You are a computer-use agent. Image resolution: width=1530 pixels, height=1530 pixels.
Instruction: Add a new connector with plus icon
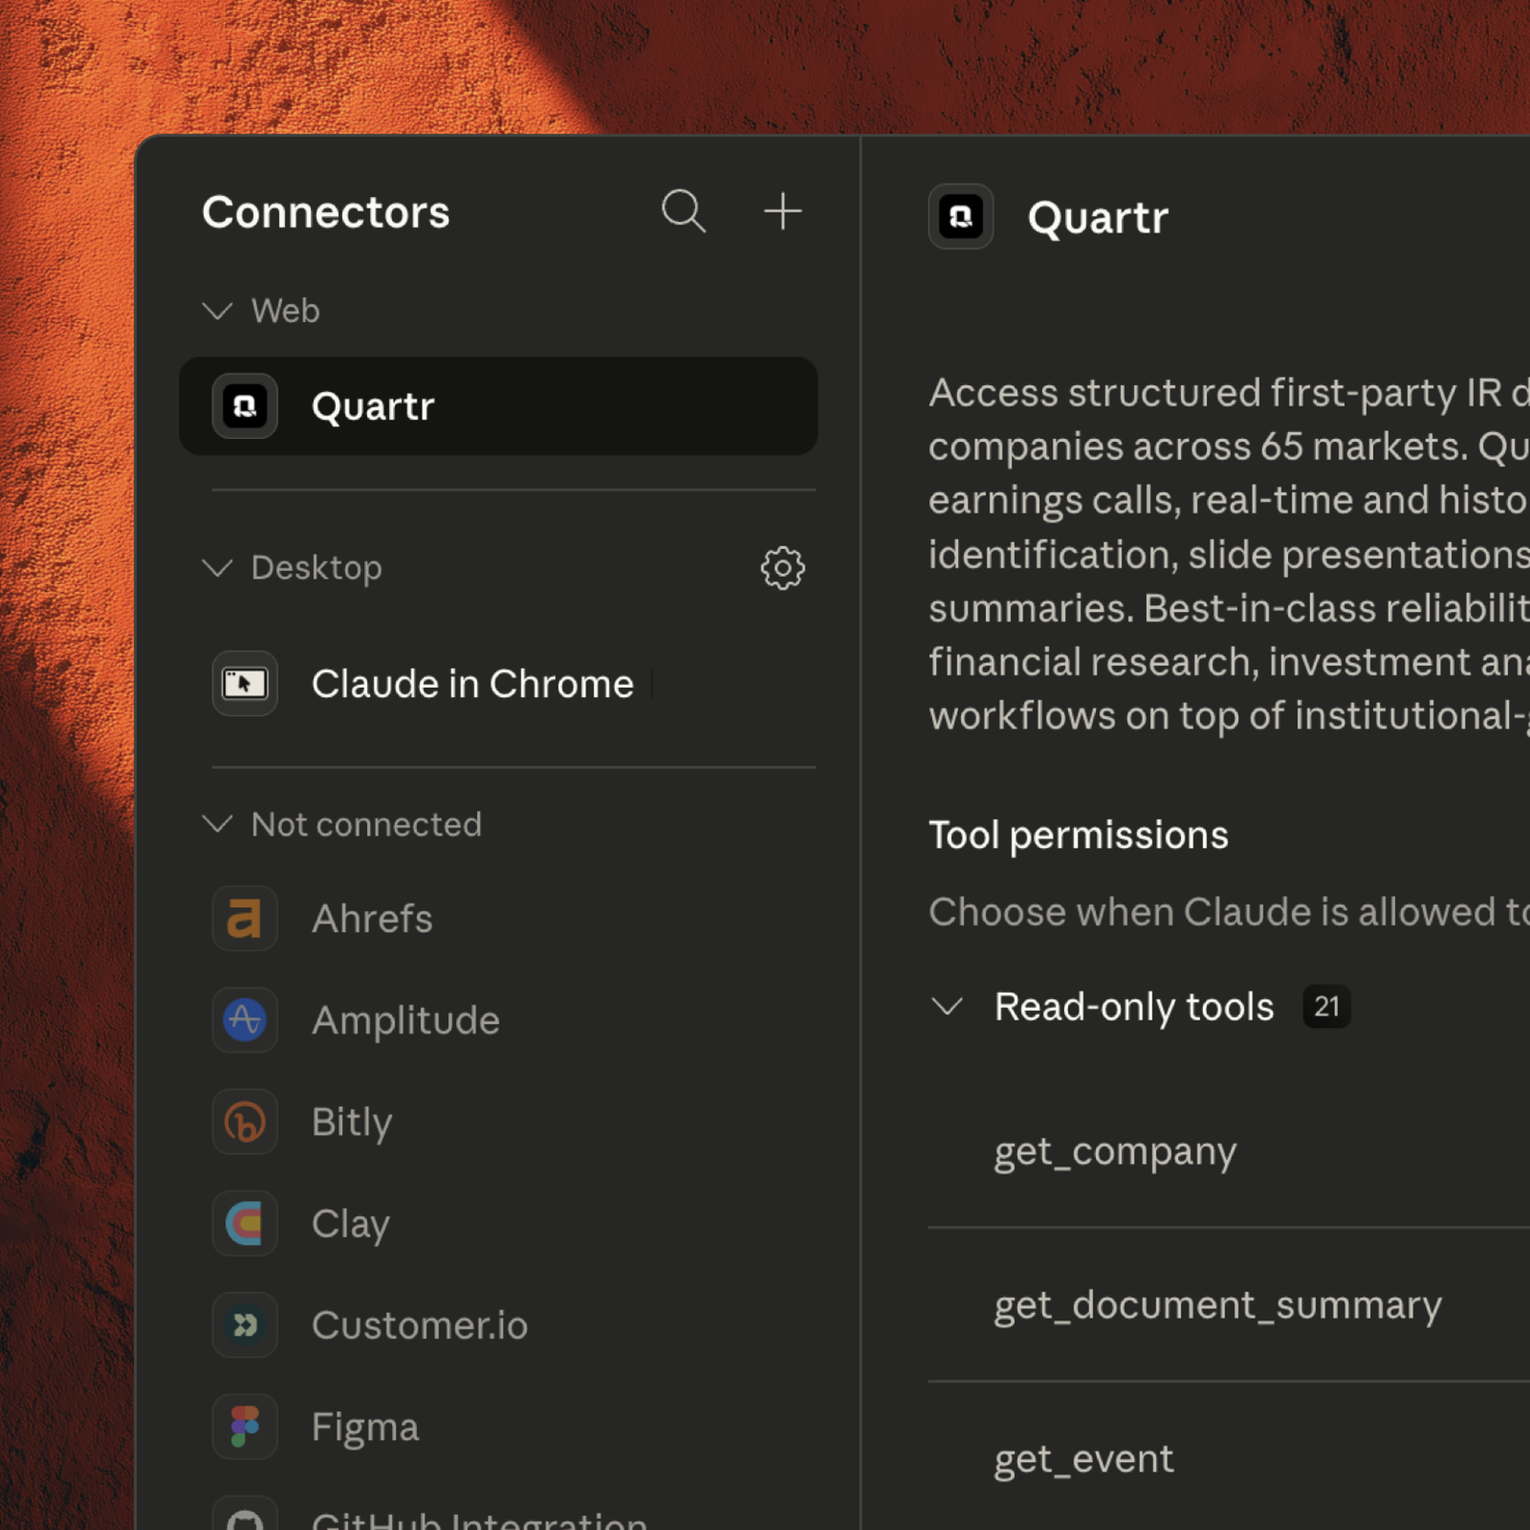pyautogui.click(x=783, y=212)
